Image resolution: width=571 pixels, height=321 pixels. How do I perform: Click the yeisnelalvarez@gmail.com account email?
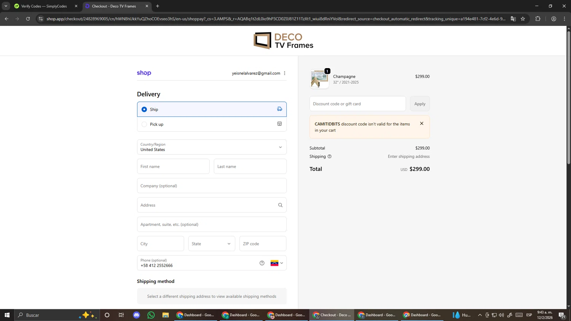coord(256,73)
